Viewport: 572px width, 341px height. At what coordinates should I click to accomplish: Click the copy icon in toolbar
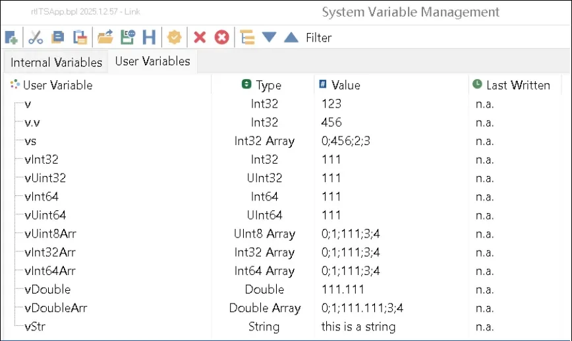click(58, 38)
